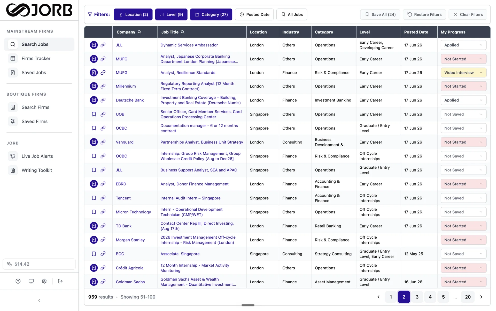This screenshot has width=496, height=311.
Task: Search within the Job Title column
Action: click(183, 32)
